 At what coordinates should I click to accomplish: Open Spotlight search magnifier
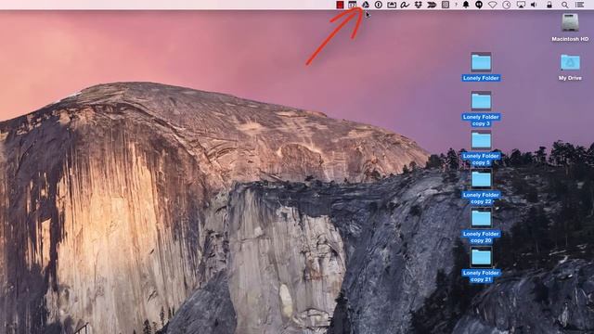pyautogui.click(x=565, y=5)
